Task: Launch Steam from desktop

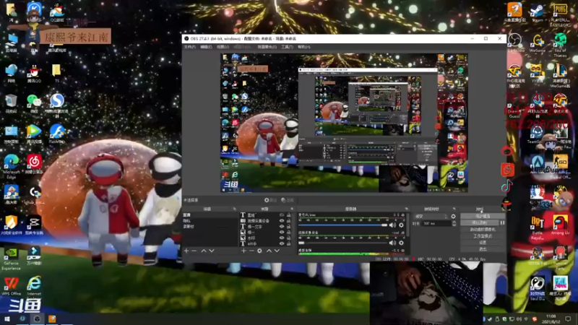Action: coord(538,12)
